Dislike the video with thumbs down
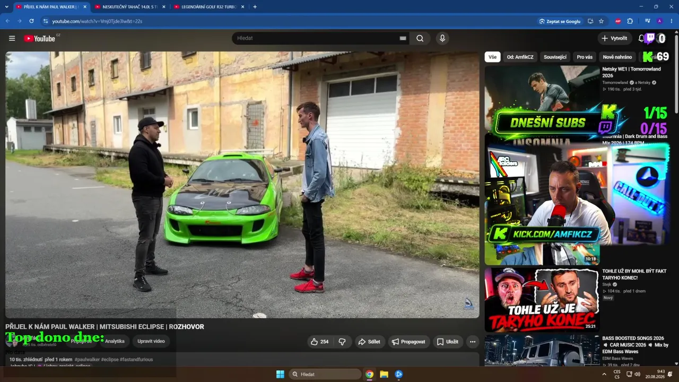The height and width of the screenshot is (382, 679). click(x=342, y=342)
